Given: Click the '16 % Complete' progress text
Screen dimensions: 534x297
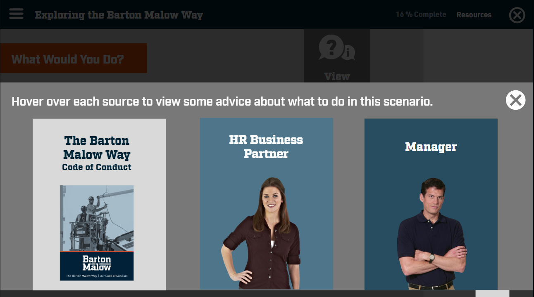Looking at the screenshot, I should (421, 14).
